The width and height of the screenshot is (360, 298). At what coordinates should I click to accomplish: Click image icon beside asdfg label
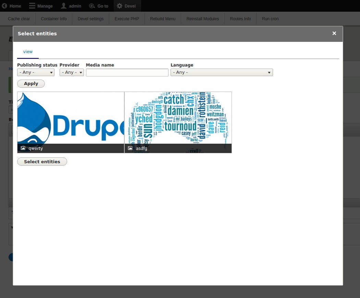point(130,148)
